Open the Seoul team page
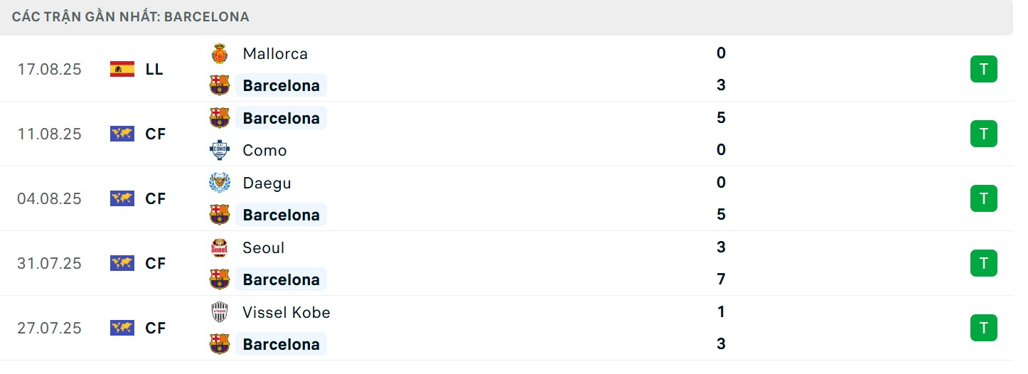Screen dimensions: 1028x374 pyautogui.click(x=263, y=247)
